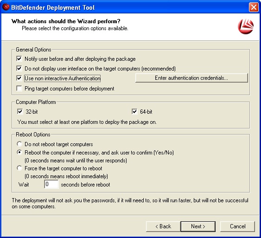This screenshot has width=261, height=238.
Task: Go to previous step with Back button
Action: click(163, 226)
